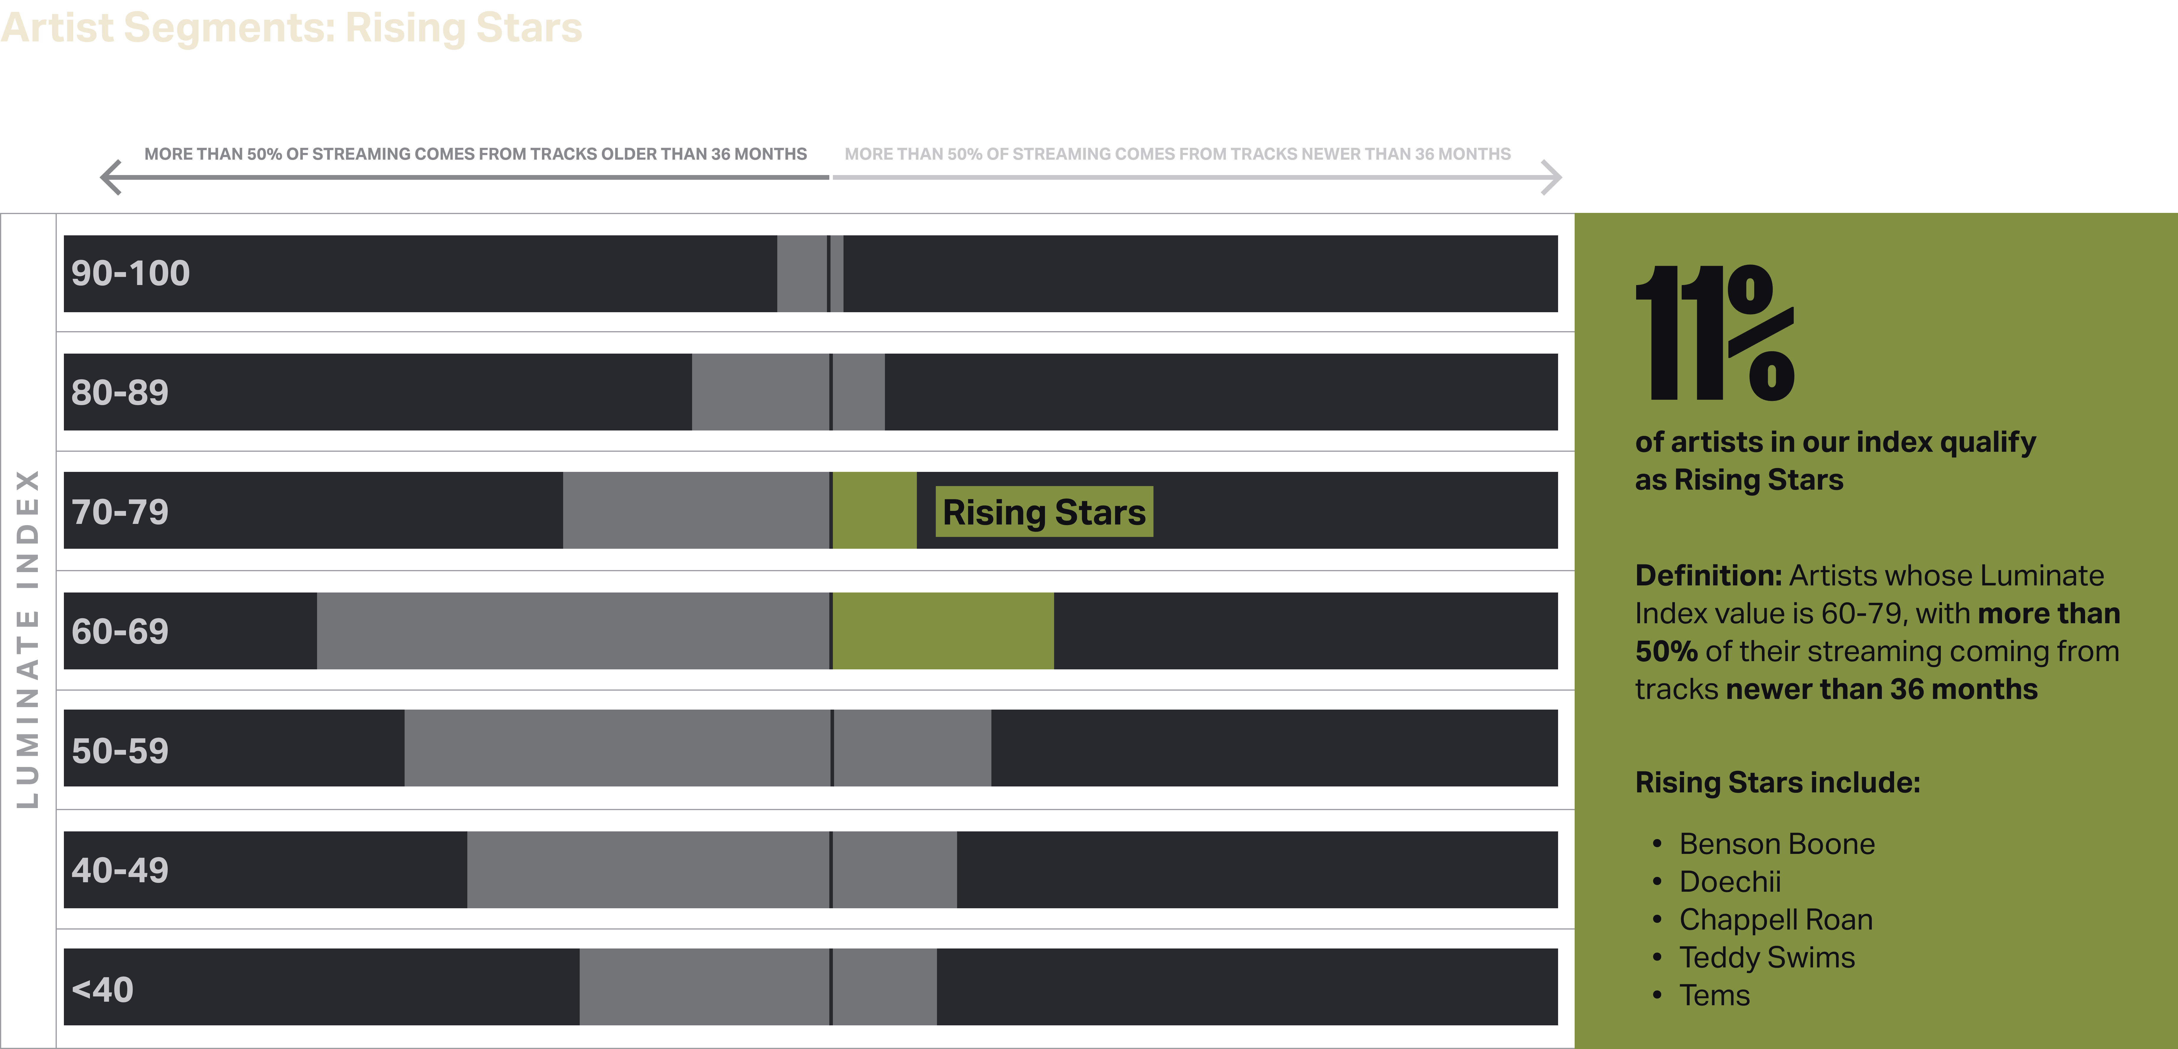Click the 50-59 index row label

(120, 751)
